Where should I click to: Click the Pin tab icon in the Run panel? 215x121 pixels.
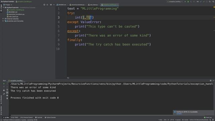tap(4, 94)
